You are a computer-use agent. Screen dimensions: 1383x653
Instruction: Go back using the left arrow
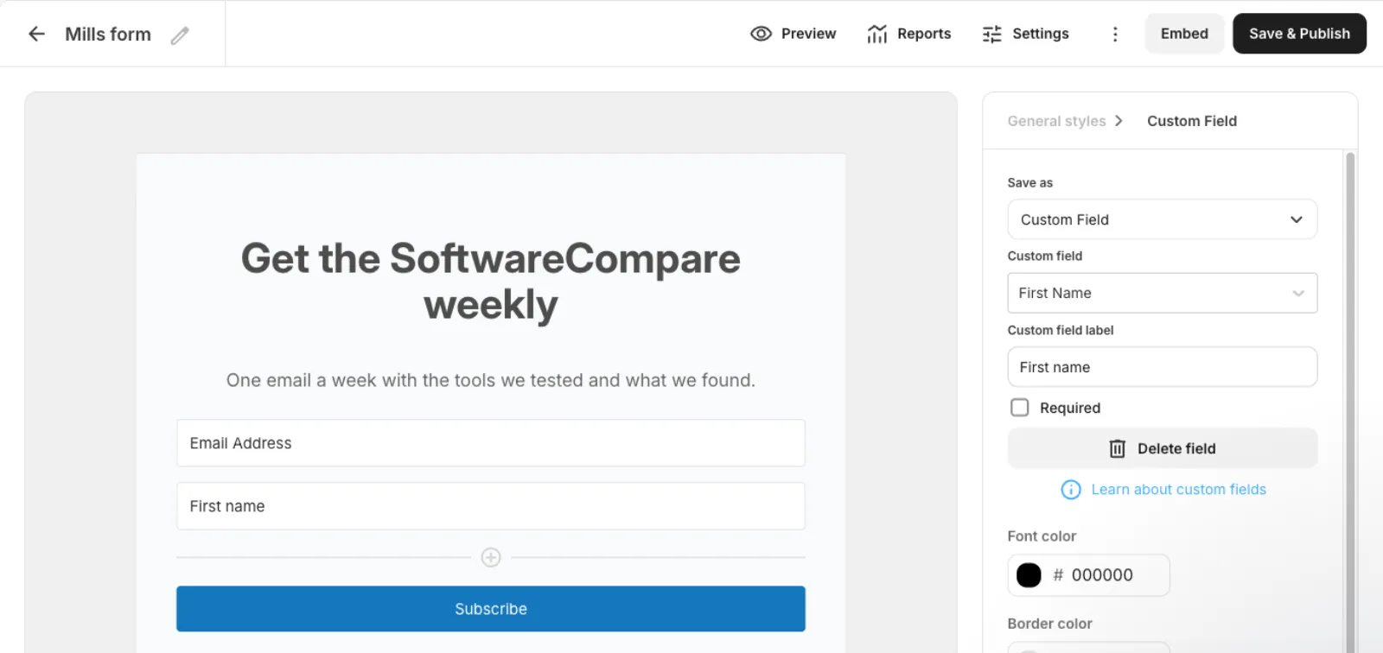[x=36, y=34]
